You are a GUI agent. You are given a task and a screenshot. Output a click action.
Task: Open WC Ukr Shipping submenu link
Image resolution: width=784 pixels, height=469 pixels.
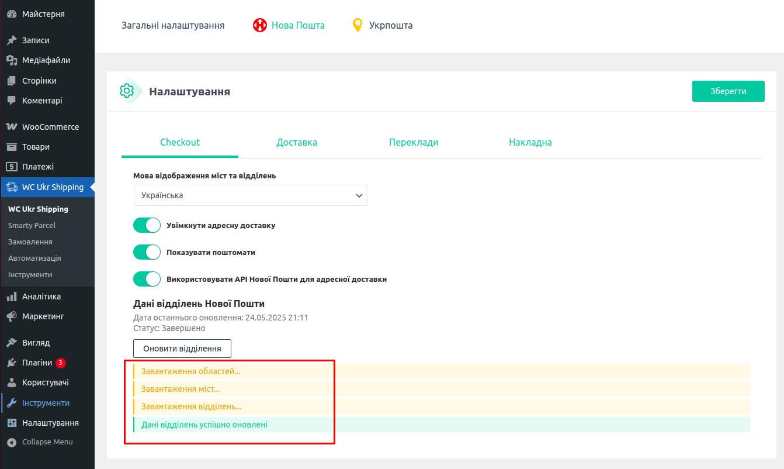[38, 209]
